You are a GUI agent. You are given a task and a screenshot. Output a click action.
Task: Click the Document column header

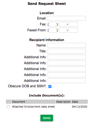coord(34,102)
